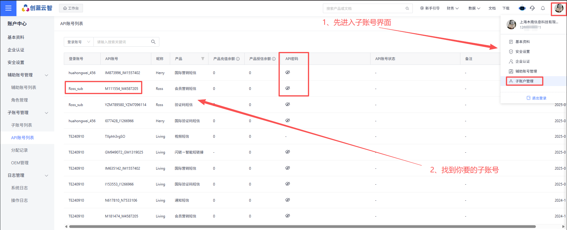The image size is (567, 230).
Task: Select 子账户管理 in the user menu
Action: tap(524, 81)
